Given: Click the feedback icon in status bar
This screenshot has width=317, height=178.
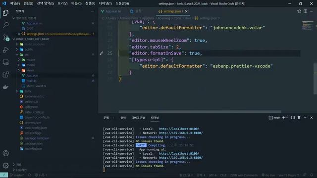Looking at the screenshot, I should (x=305, y=175).
